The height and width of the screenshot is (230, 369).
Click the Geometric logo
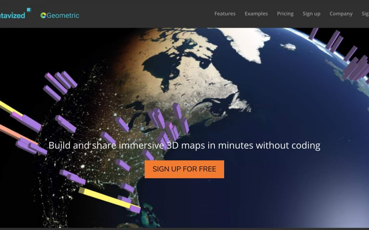click(x=60, y=15)
